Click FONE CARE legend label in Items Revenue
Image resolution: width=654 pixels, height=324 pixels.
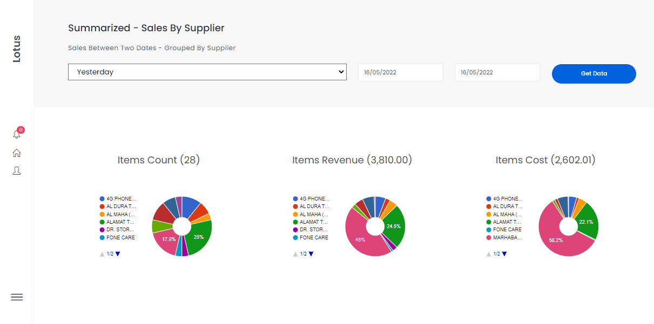pos(314,237)
